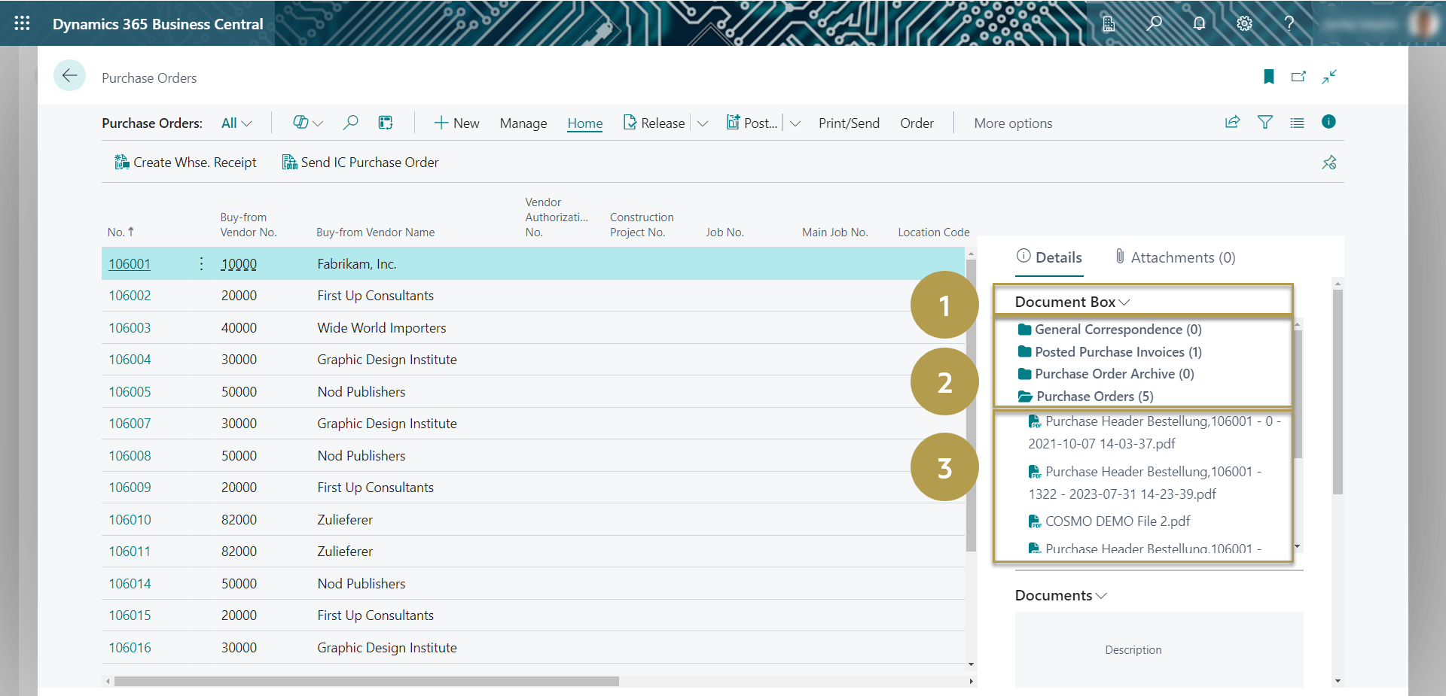
Task: Open purchase order 106003 link
Action: pyautogui.click(x=130, y=328)
